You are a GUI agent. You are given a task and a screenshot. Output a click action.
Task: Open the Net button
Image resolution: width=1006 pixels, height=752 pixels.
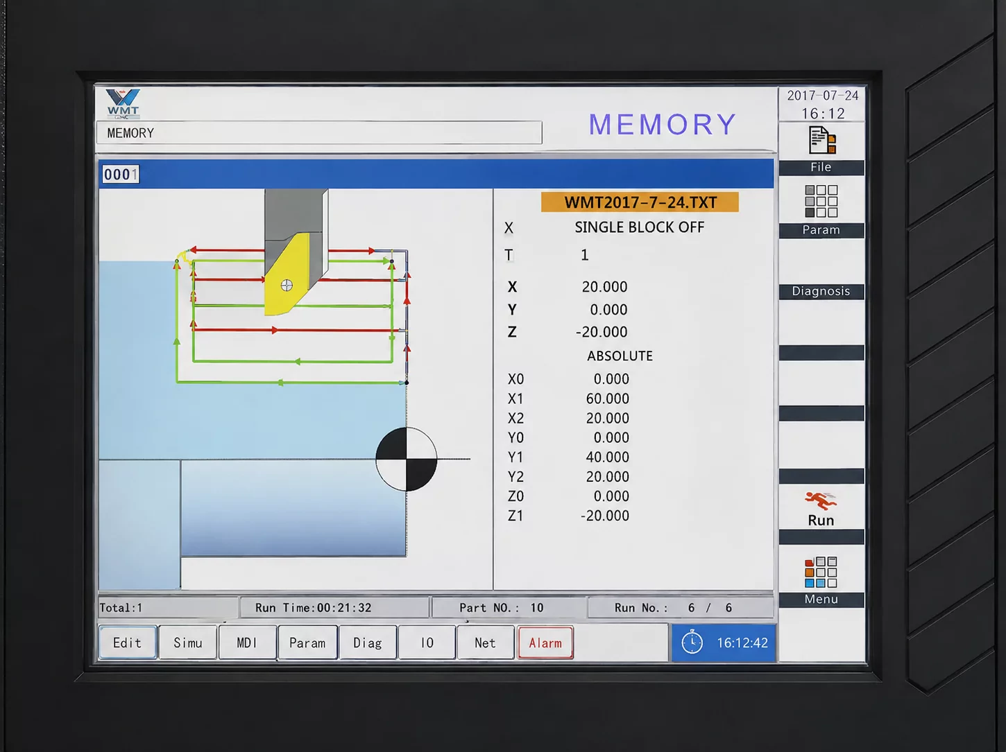coord(486,642)
